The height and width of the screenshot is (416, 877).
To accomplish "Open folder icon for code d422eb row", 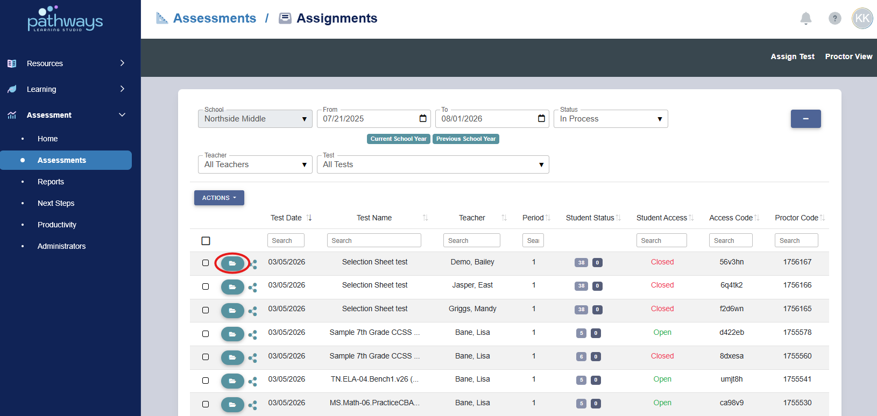I will tap(232, 334).
